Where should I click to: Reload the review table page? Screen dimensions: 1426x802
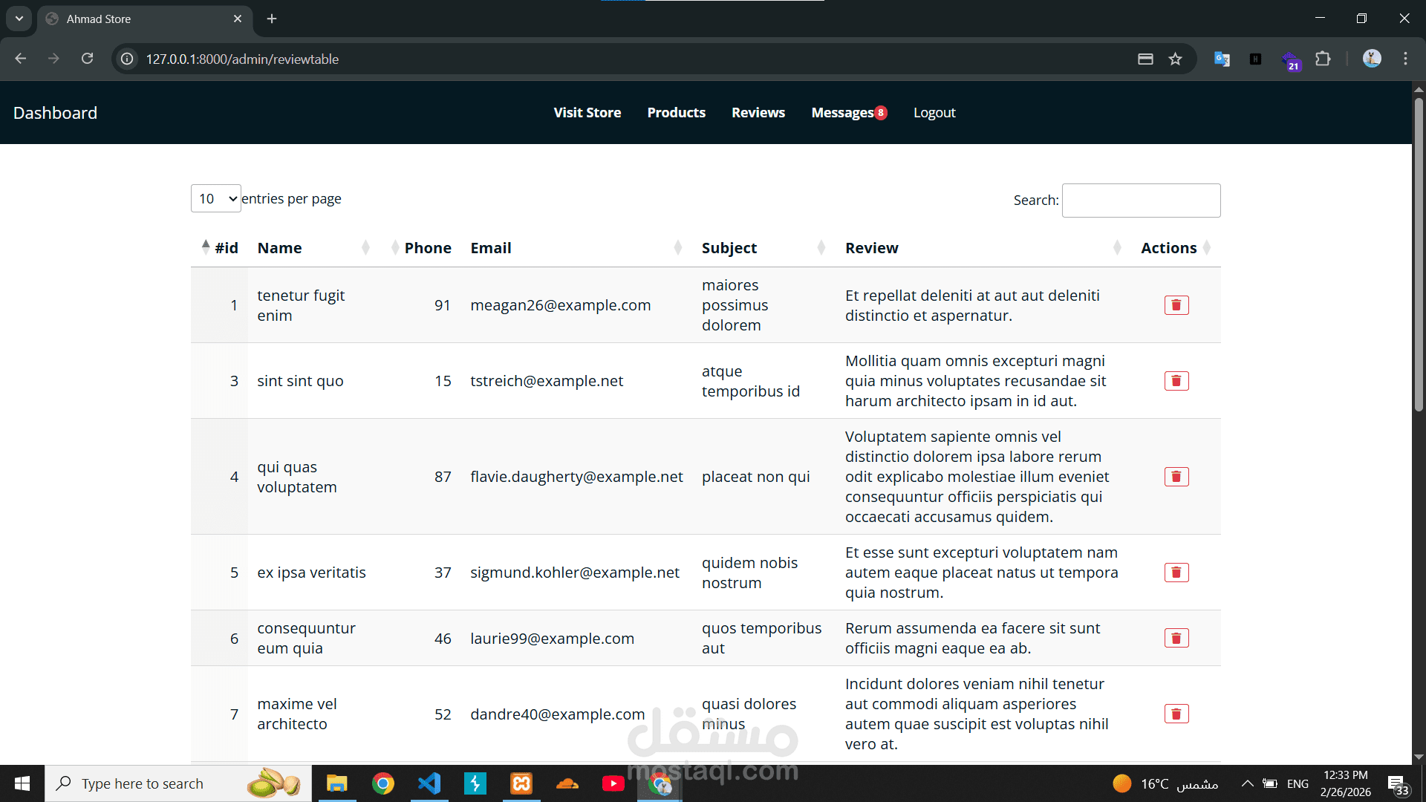88,59
